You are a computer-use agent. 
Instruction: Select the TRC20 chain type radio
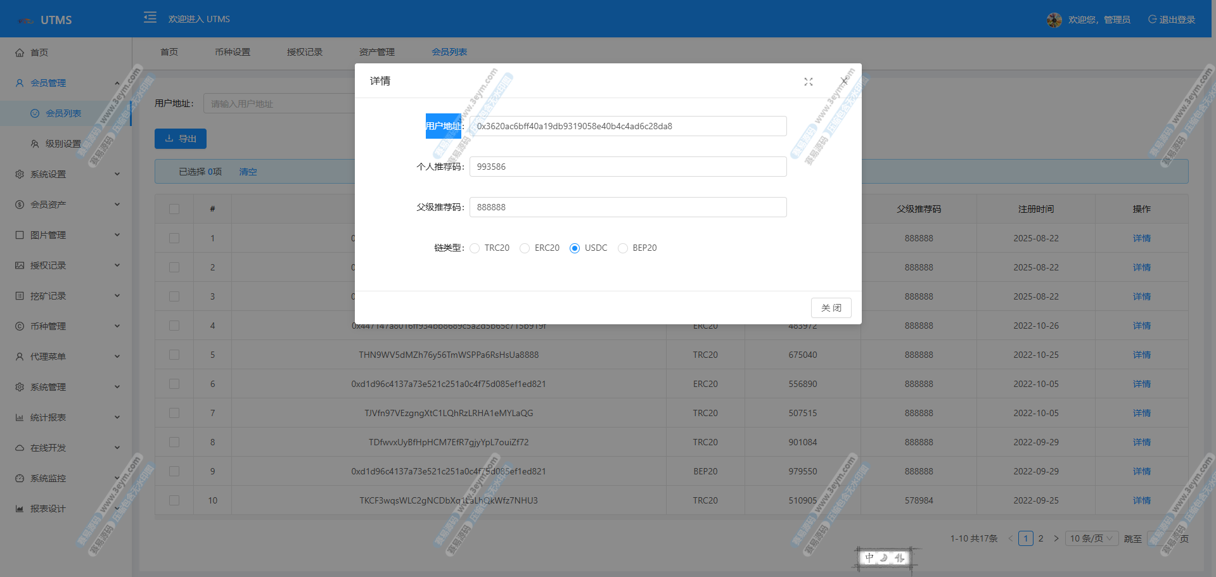(475, 248)
